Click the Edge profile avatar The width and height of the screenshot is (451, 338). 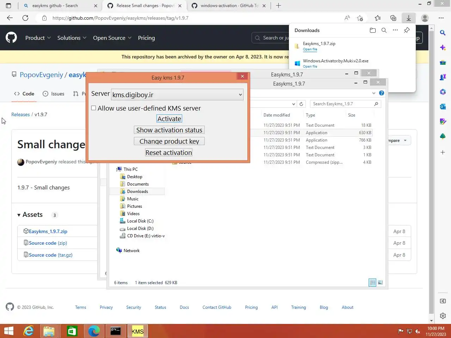(425, 18)
